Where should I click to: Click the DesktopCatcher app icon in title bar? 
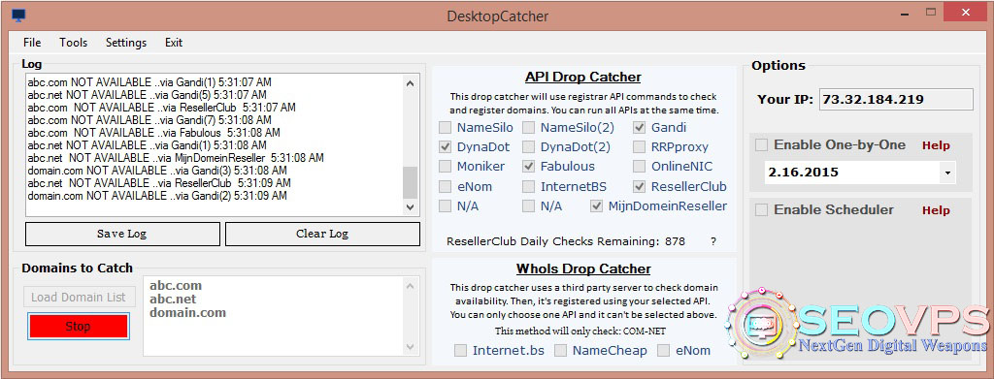pos(19,16)
